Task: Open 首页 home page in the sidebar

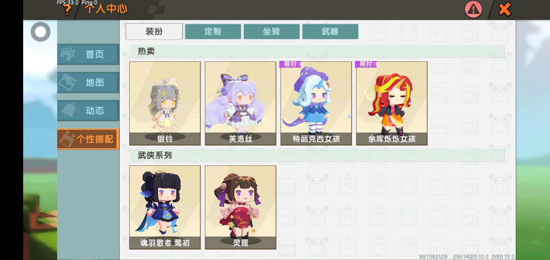Action: tap(88, 54)
